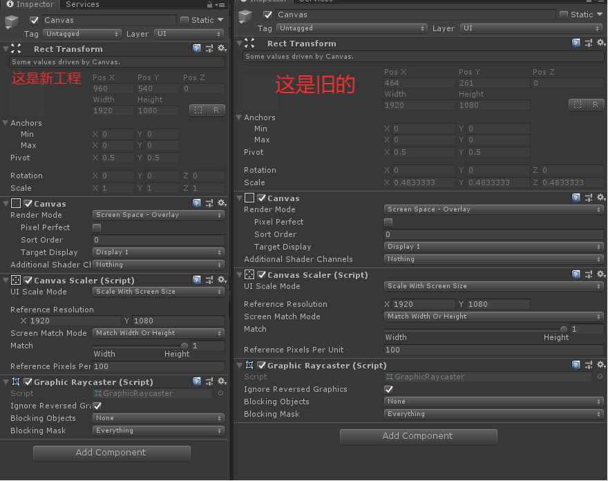Image resolution: width=608 pixels, height=481 pixels.
Task: Toggle raw edit mode R button in right Inspector
Action: click(595, 105)
